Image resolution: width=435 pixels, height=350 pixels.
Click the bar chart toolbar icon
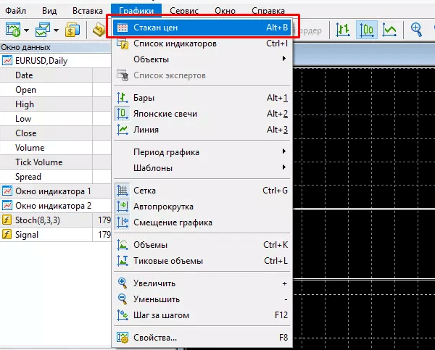(344, 30)
